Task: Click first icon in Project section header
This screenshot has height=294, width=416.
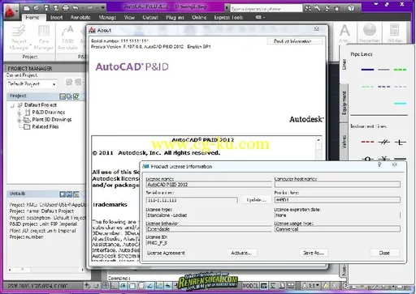Action: pyautogui.click(x=63, y=96)
